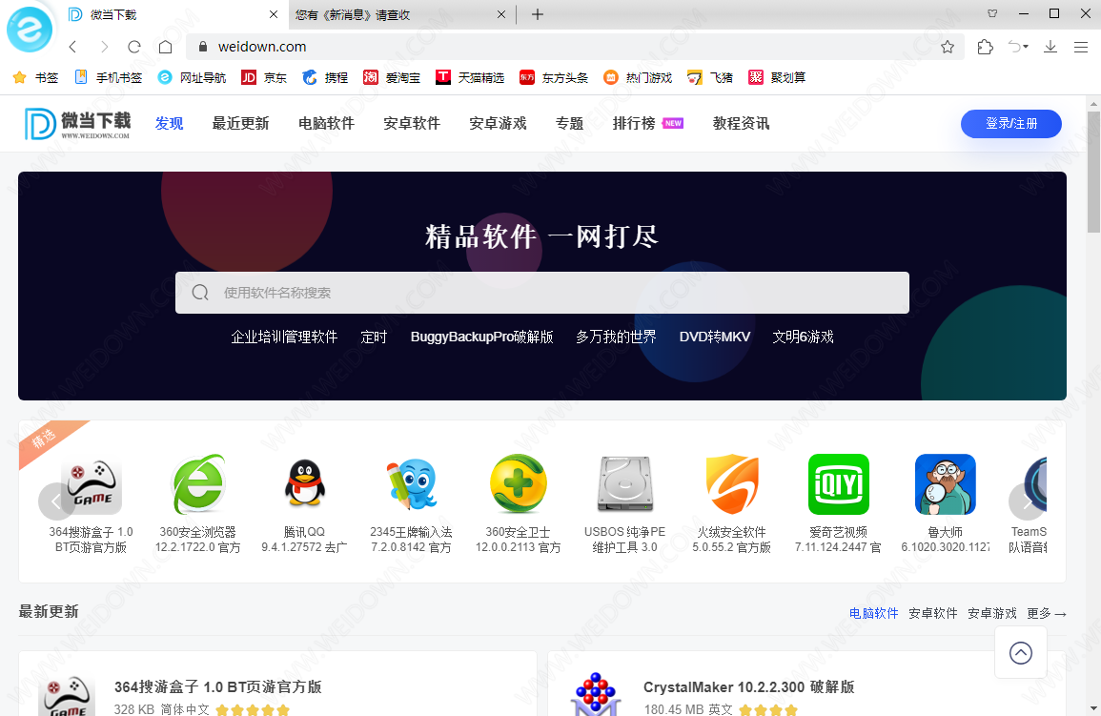
Task: Show next items with carousel right arrow
Action: tap(1027, 501)
